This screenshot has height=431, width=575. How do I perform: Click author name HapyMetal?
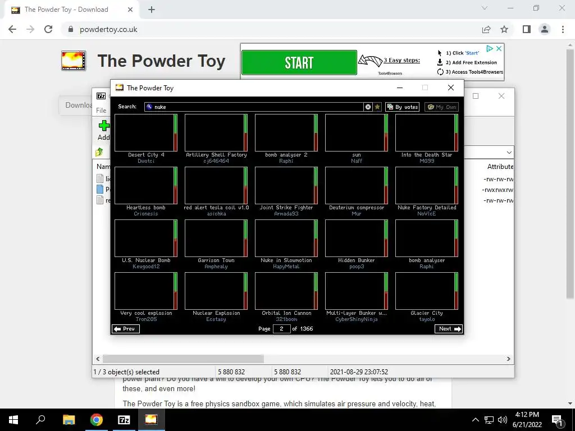(x=286, y=267)
